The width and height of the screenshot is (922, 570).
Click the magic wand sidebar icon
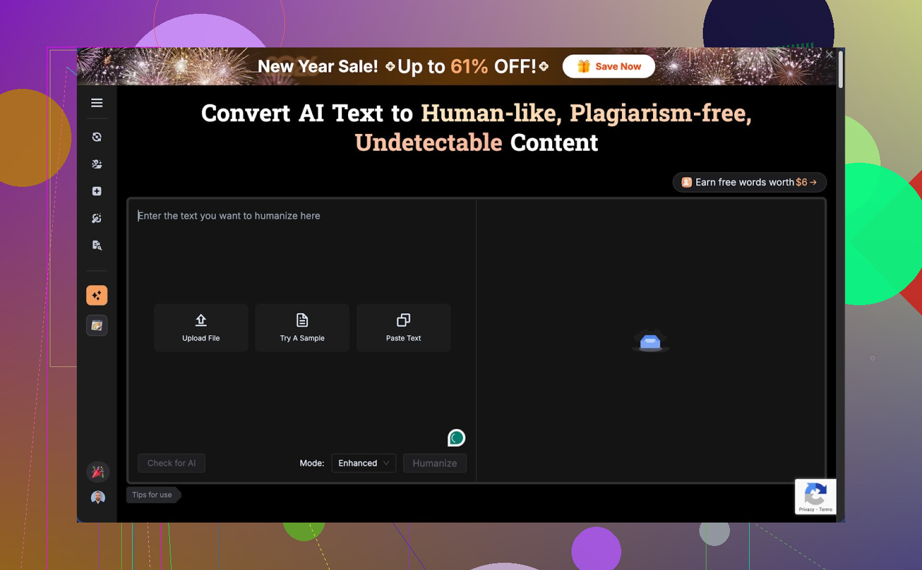(97, 218)
